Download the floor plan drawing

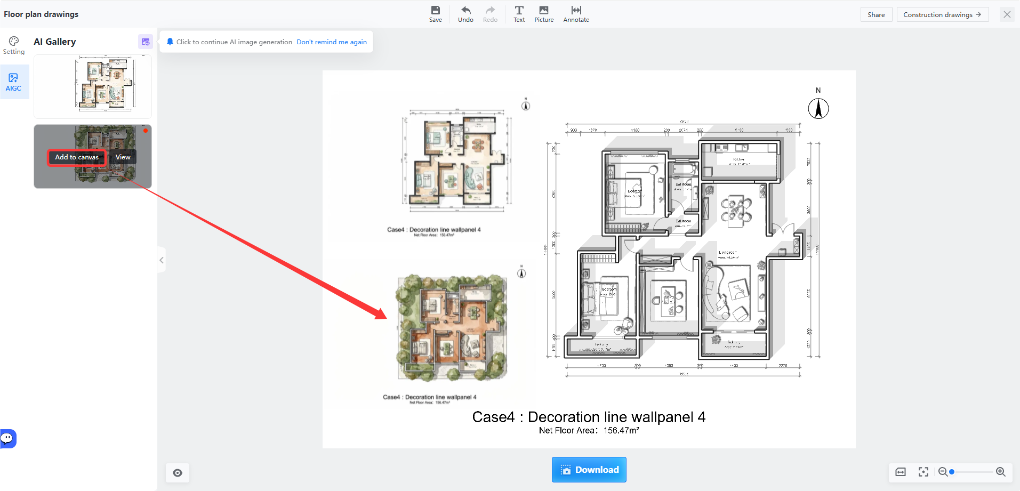click(x=589, y=470)
